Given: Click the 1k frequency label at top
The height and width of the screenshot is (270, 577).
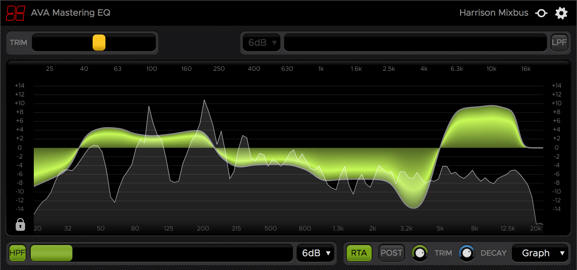Looking at the screenshot, I should 321,69.
